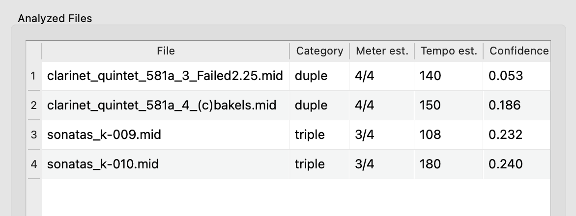Sort by the Category column header
Image resolution: width=576 pixels, height=216 pixels.
click(319, 51)
